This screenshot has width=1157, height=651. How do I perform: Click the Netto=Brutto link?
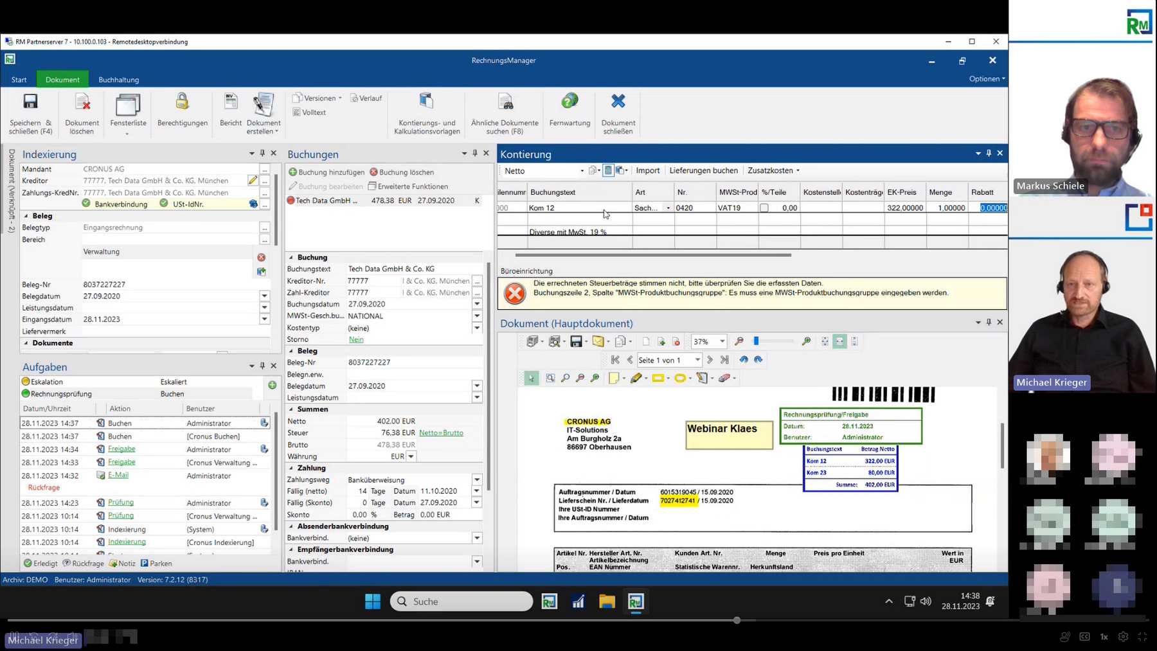click(441, 433)
